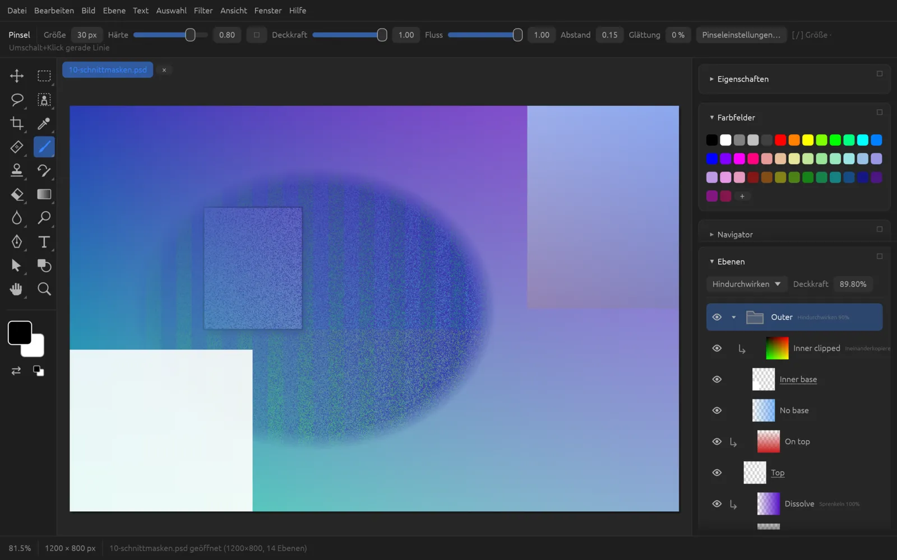
Task: Activate the Hand tool
Action: 17,289
